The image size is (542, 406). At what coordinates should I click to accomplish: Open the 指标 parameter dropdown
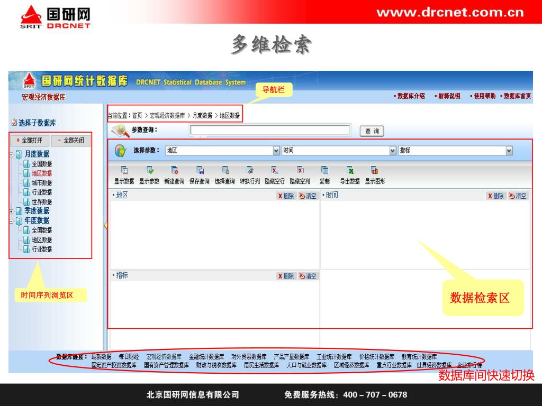click(509, 151)
